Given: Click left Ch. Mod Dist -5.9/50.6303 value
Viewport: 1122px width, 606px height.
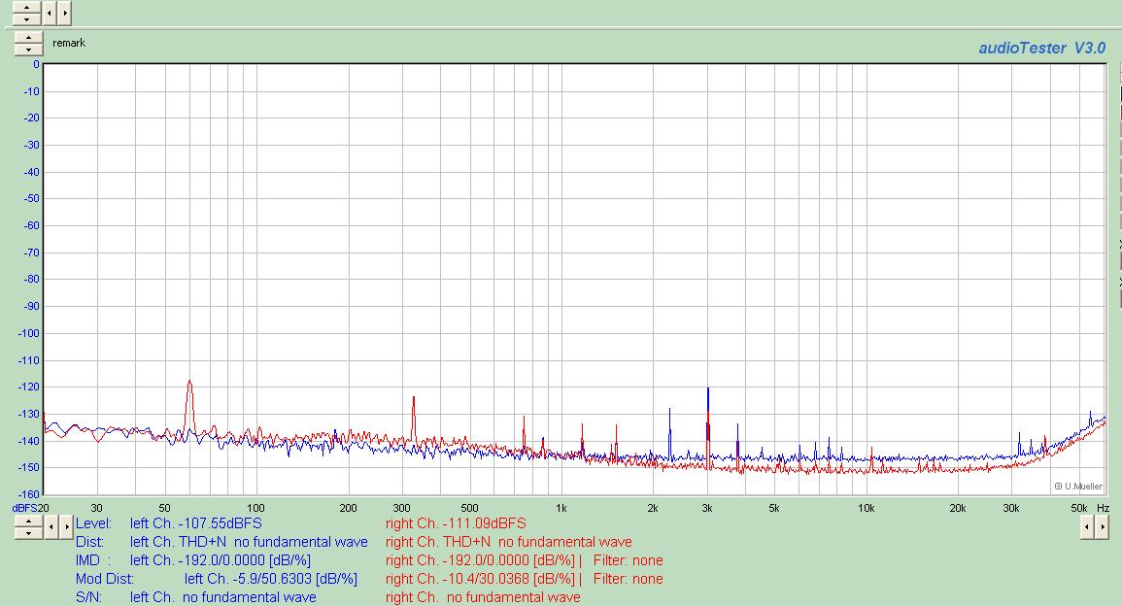Looking at the screenshot, I should point(270,579).
